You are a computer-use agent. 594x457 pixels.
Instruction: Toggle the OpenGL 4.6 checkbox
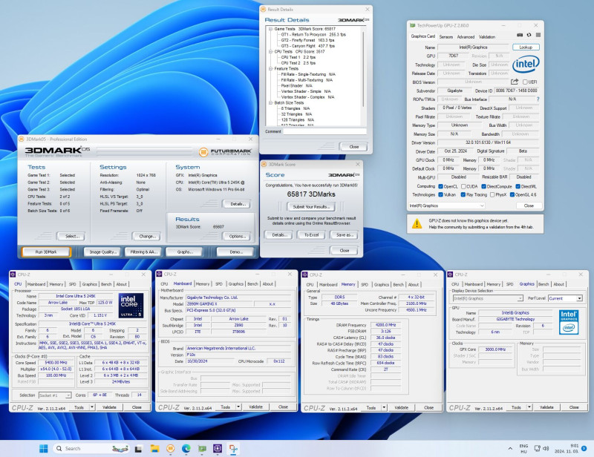coord(512,194)
